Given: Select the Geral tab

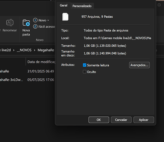Looking at the screenshot, I should pos(64,5).
